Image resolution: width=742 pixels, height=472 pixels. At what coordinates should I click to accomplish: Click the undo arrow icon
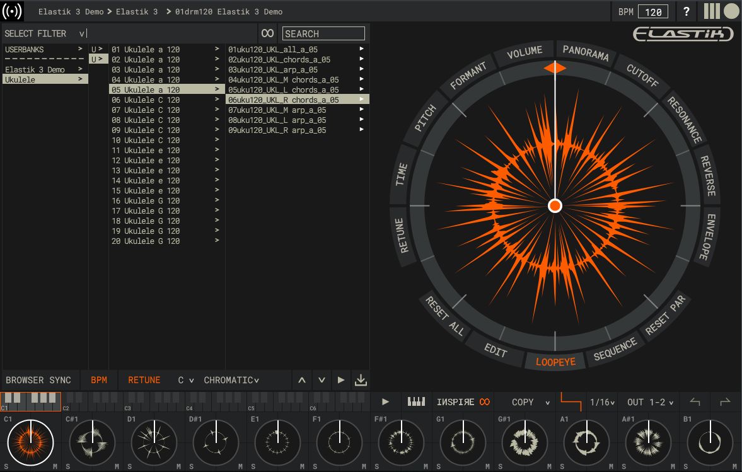[x=695, y=402]
